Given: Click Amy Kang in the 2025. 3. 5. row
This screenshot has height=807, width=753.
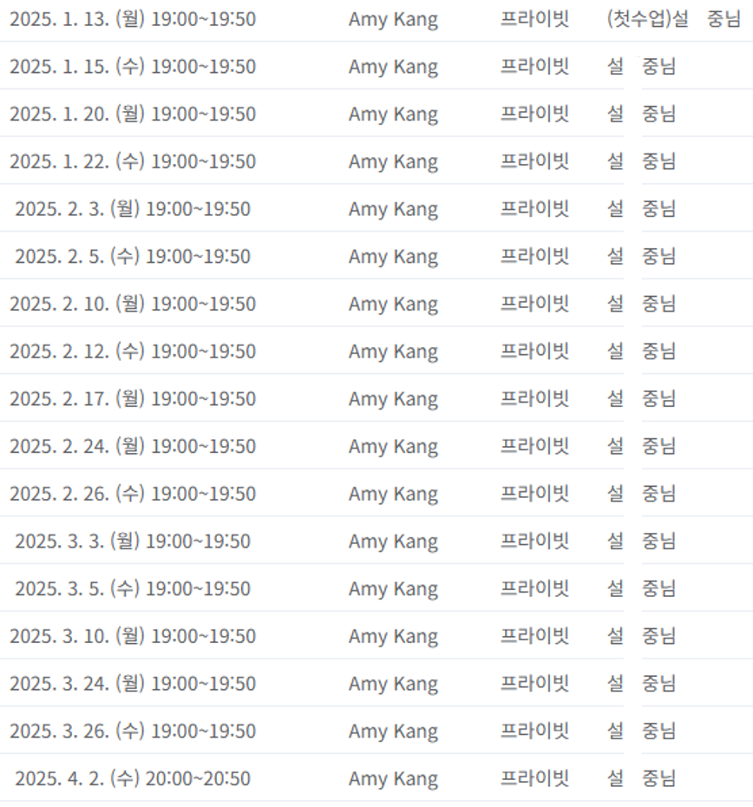Looking at the screenshot, I should point(393,589).
